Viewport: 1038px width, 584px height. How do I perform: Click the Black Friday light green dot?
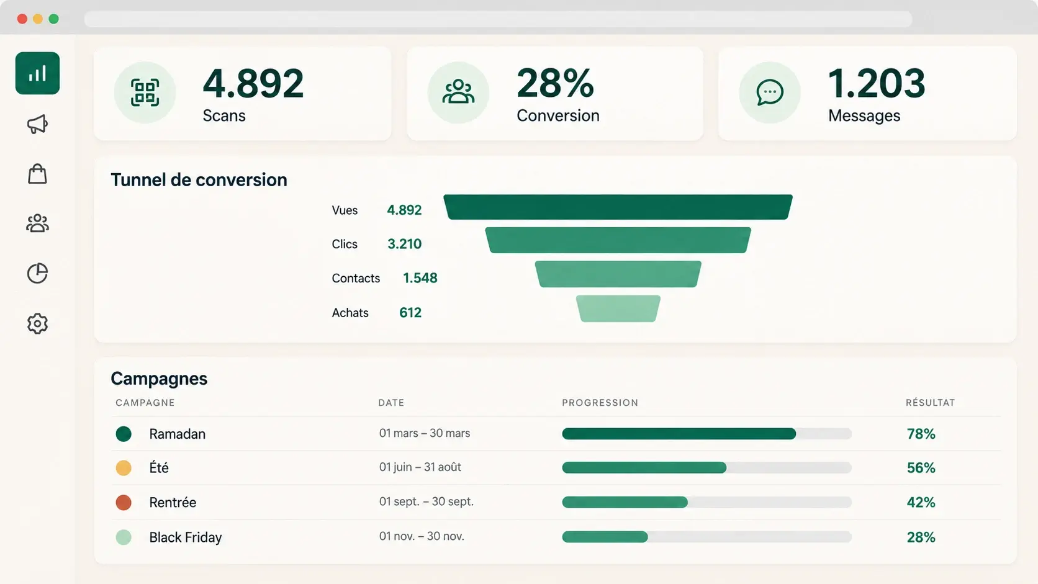pos(124,537)
